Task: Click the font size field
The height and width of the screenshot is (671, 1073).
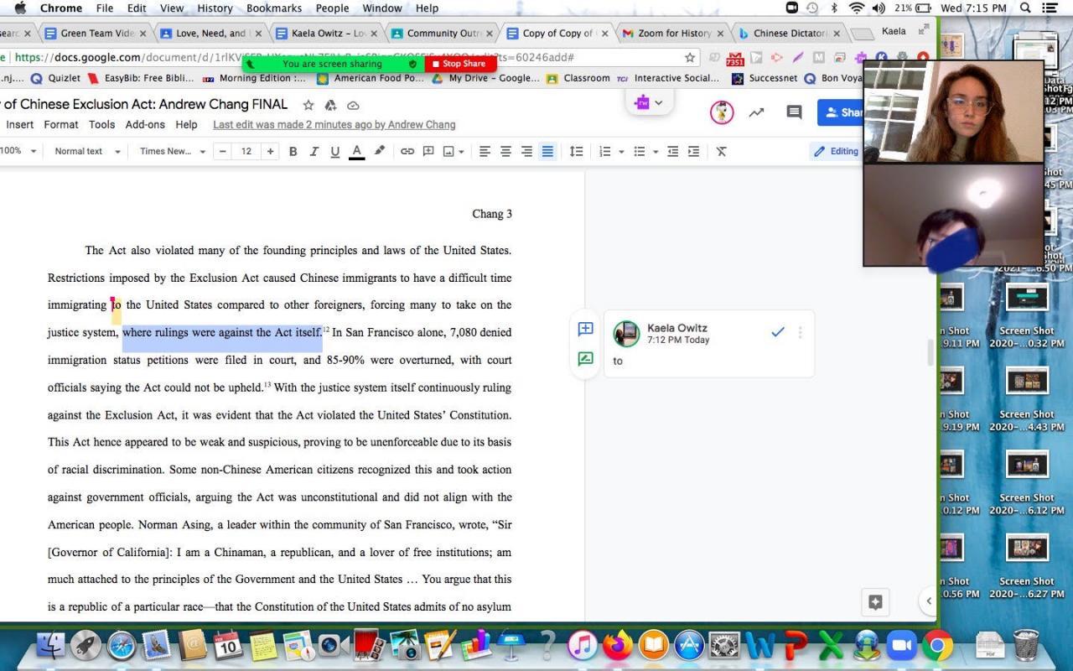Action: tap(246, 151)
